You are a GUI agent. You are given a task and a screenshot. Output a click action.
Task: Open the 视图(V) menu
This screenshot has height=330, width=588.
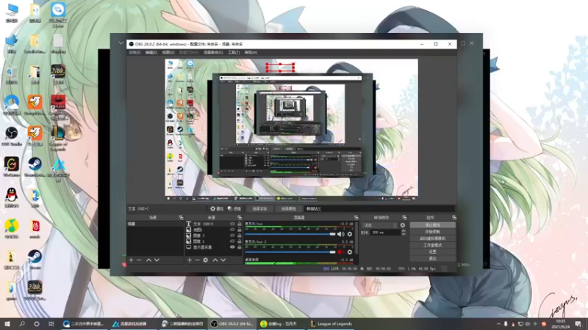tap(168, 53)
